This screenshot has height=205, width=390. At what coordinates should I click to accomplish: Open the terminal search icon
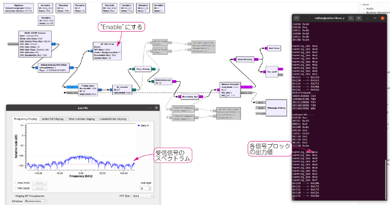tap(351, 18)
